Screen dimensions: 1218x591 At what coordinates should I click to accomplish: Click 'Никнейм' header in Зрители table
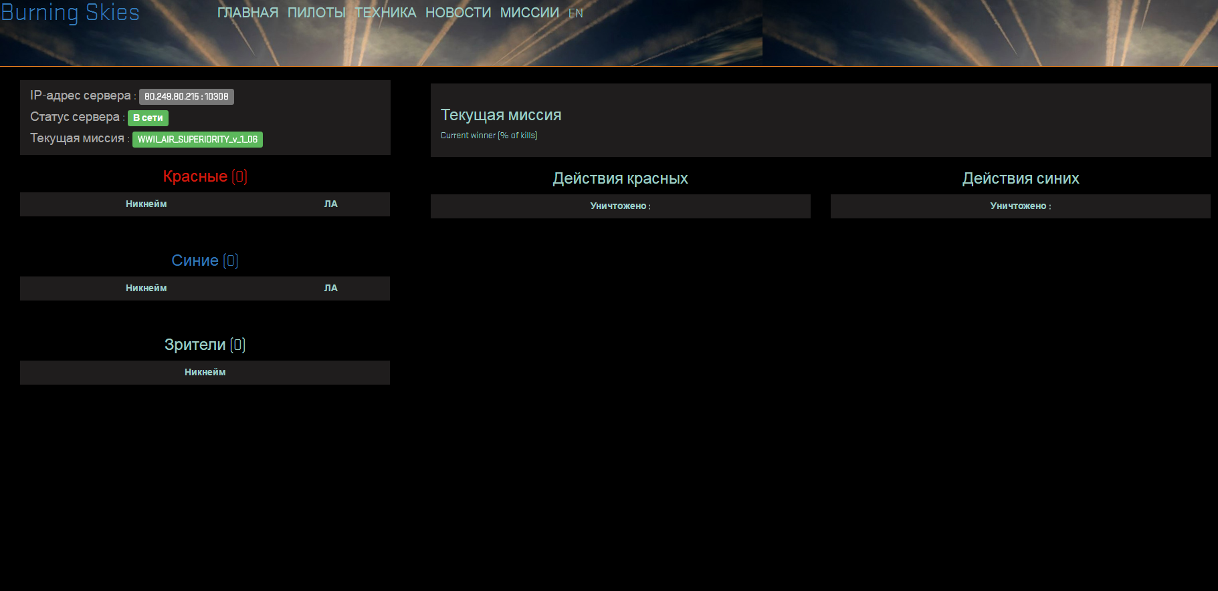205,373
